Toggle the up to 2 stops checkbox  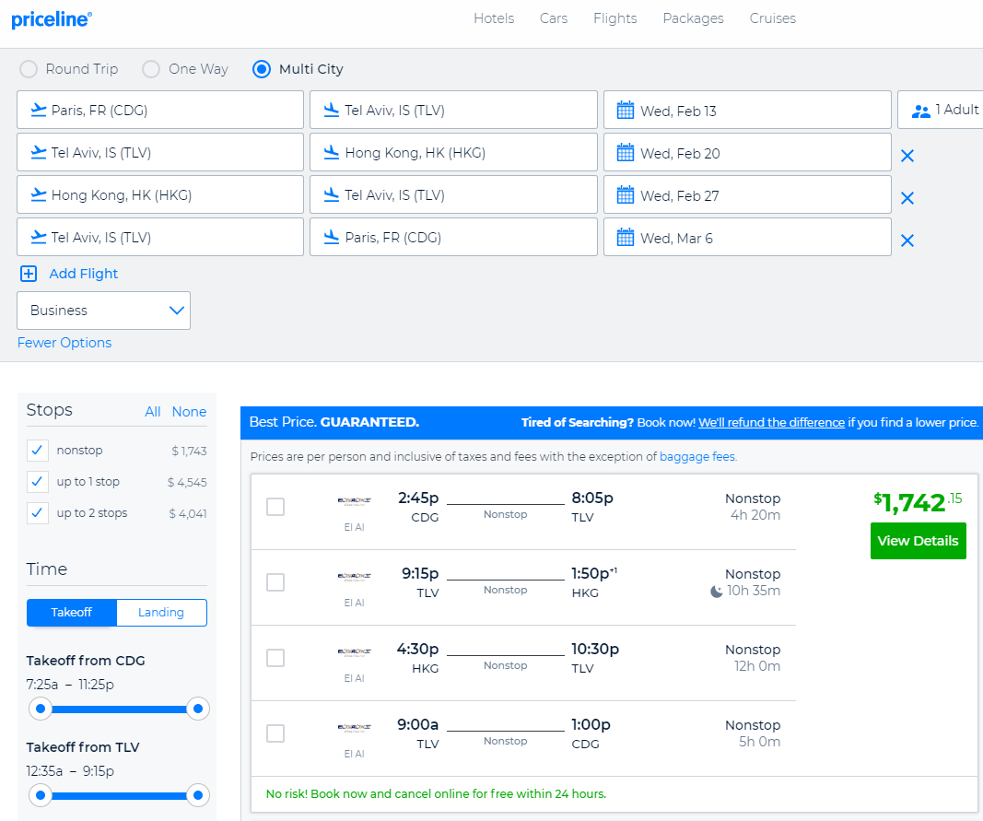38,513
